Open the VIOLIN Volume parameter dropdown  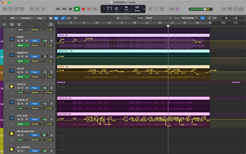coord(36,77)
